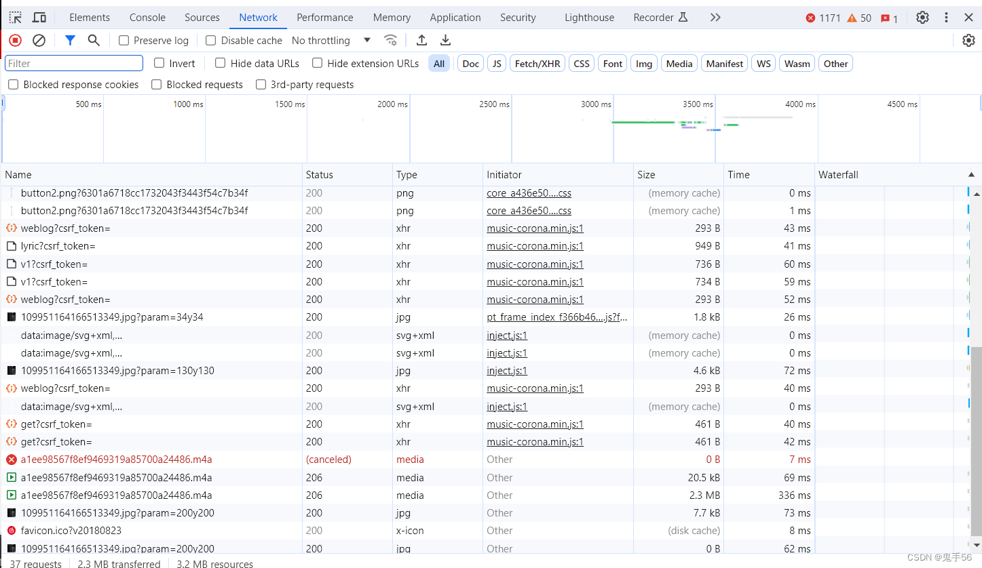
Task: Check the Blocked requests checkbox
Action: pos(157,85)
